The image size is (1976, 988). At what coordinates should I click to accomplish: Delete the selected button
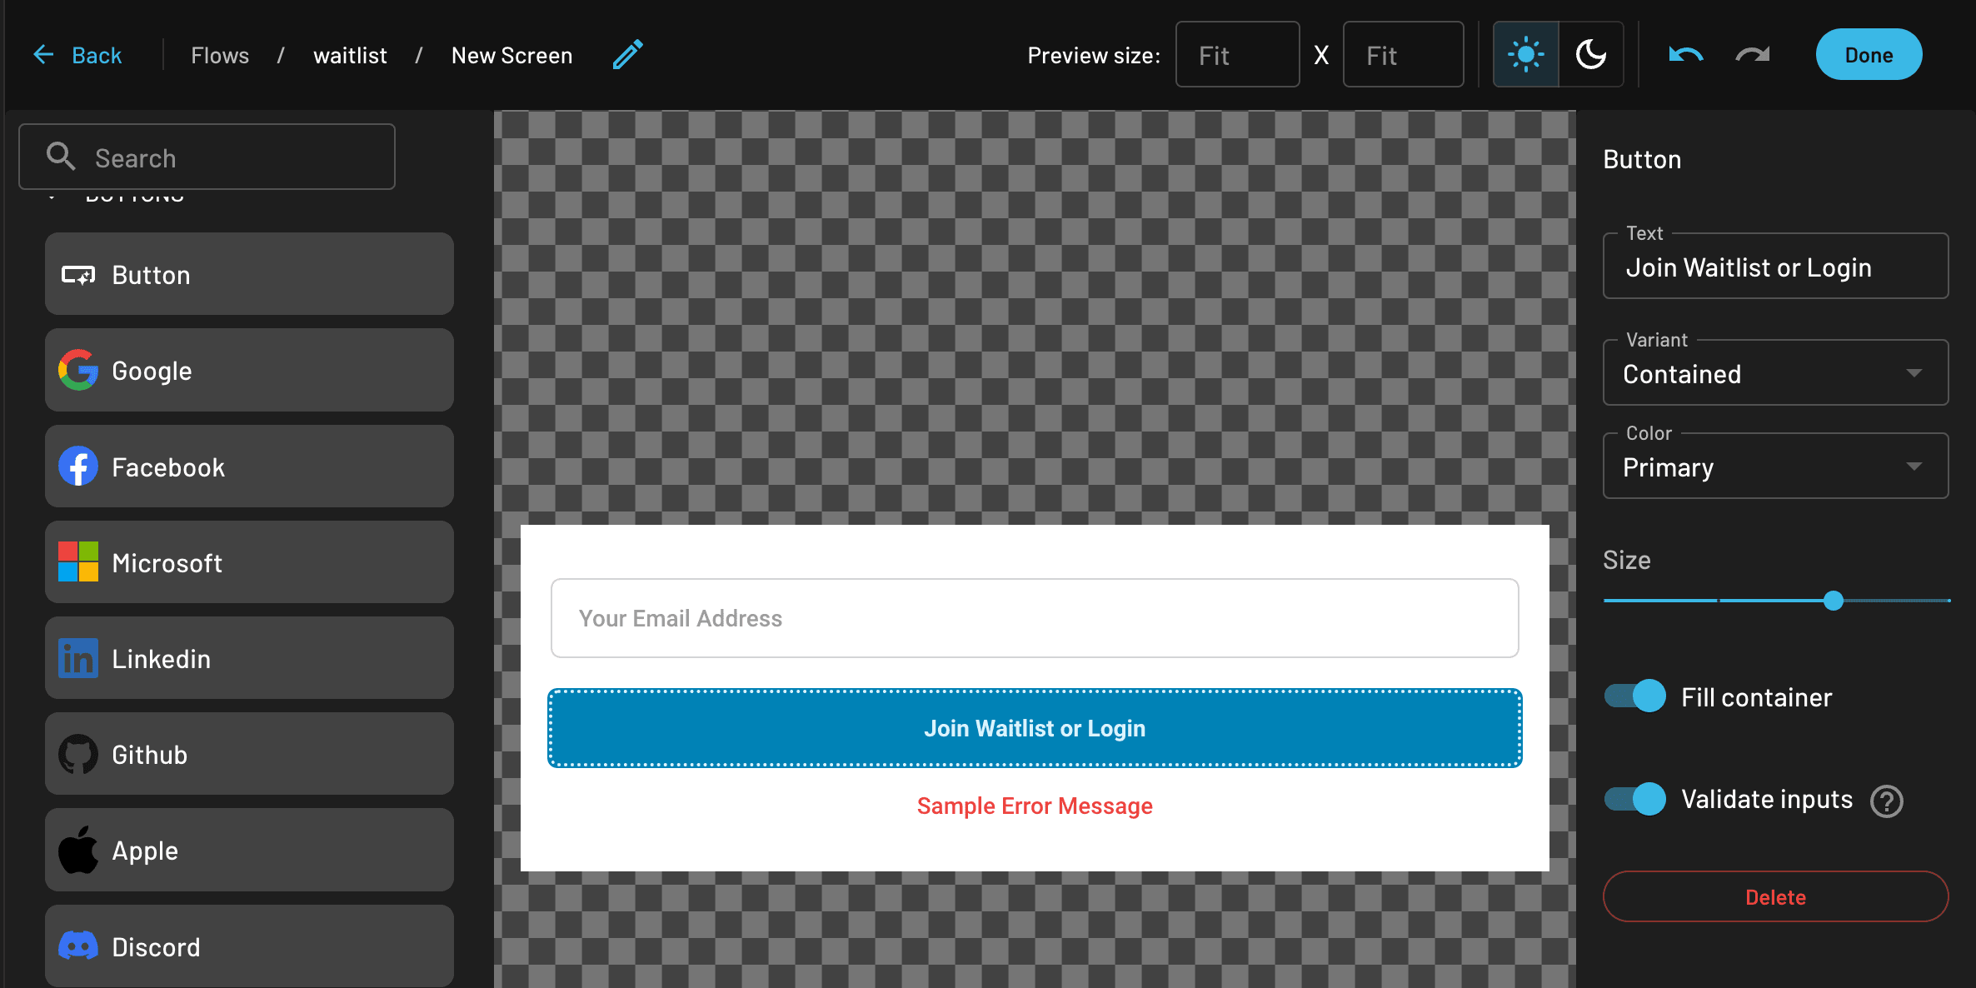(1775, 897)
